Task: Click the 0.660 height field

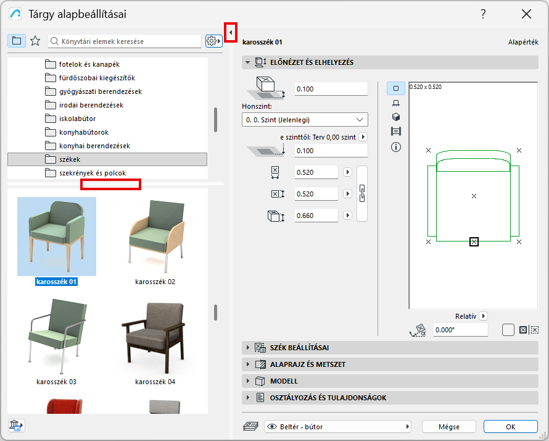Action: coord(316,215)
